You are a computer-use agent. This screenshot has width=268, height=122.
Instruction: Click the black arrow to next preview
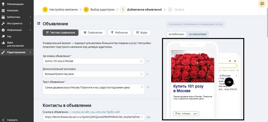pos(229,82)
